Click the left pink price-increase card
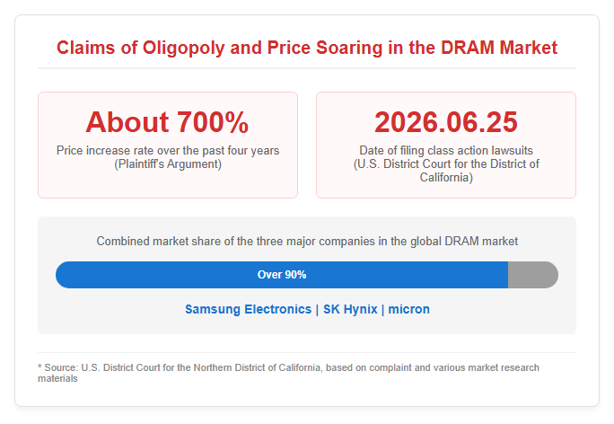This screenshot has width=614, height=424. point(168,145)
